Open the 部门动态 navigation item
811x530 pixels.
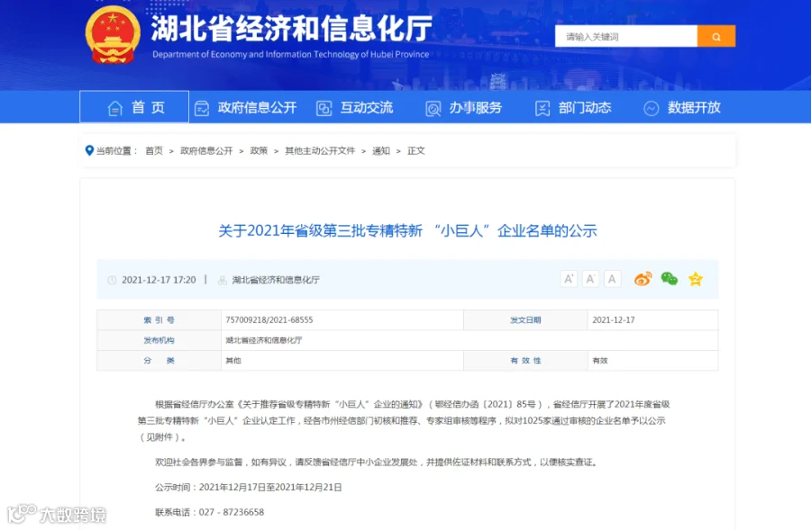573,107
